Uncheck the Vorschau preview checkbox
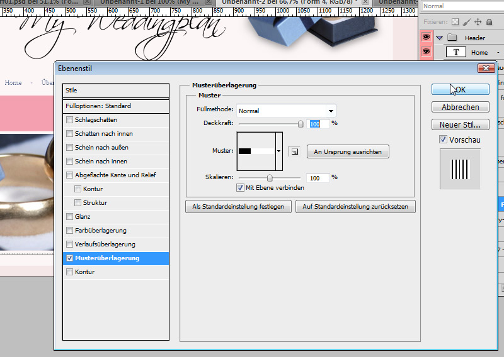This screenshot has width=504, height=357. [444, 139]
